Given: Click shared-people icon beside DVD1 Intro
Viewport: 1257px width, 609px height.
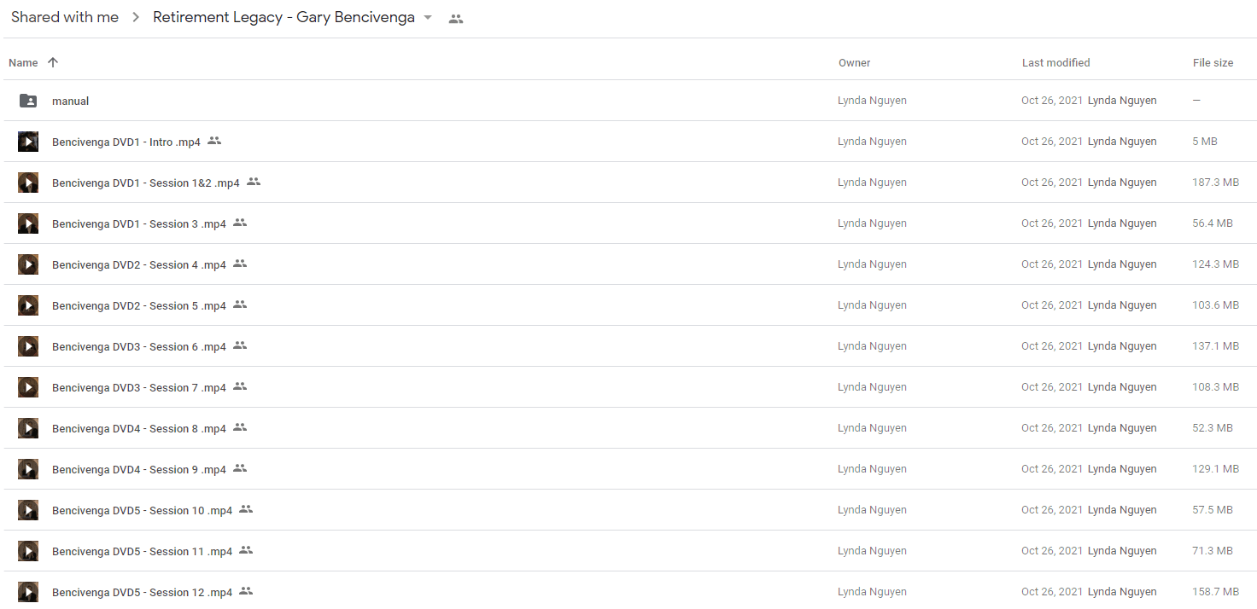Looking at the screenshot, I should [214, 141].
